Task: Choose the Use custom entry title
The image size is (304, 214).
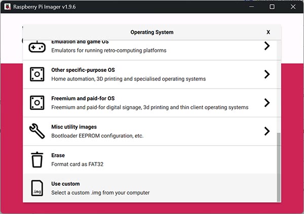Action: click(65, 184)
